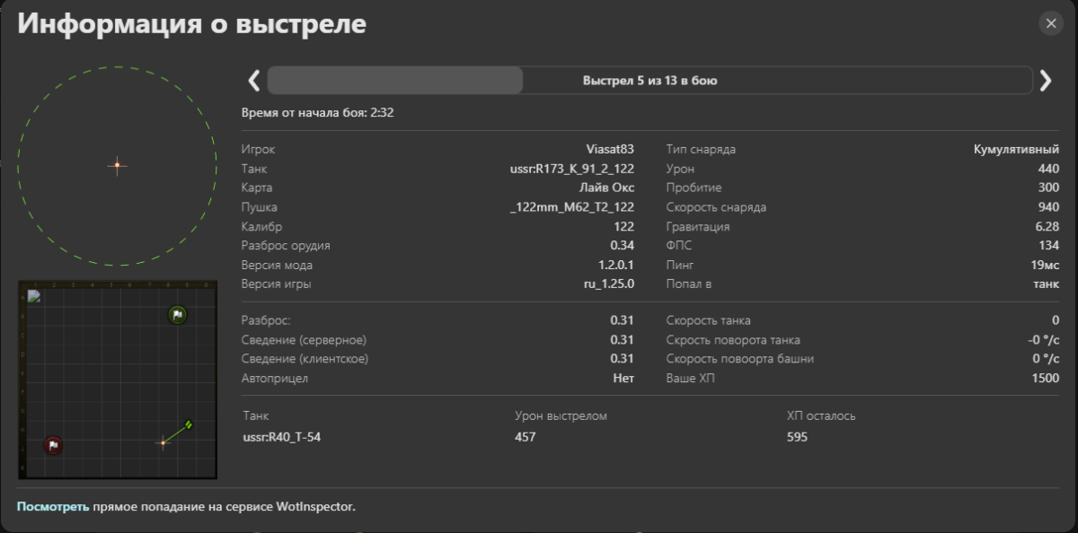Image resolution: width=1078 pixels, height=533 pixels.
Task: Click the green base flag on minimap
Action: point(178,315)
